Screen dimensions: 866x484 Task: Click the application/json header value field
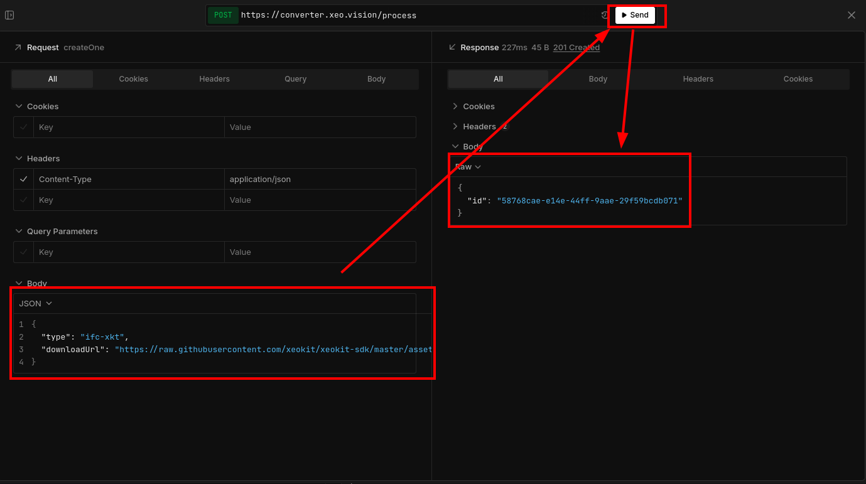320,180
